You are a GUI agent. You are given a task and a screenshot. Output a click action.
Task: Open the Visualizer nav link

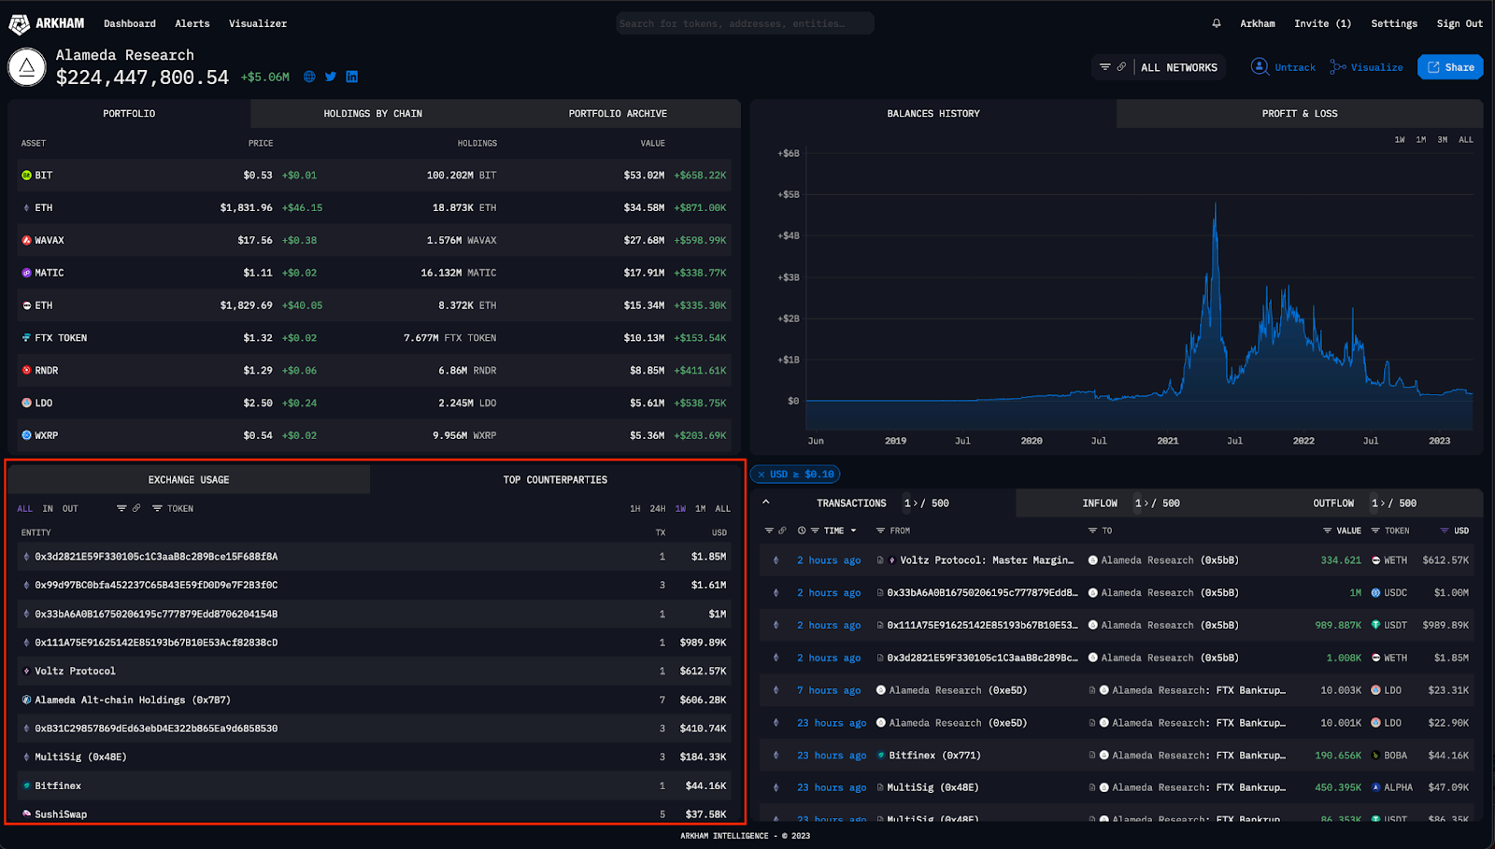(258, 23)
